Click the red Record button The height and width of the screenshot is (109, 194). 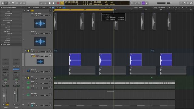(58, 3)
